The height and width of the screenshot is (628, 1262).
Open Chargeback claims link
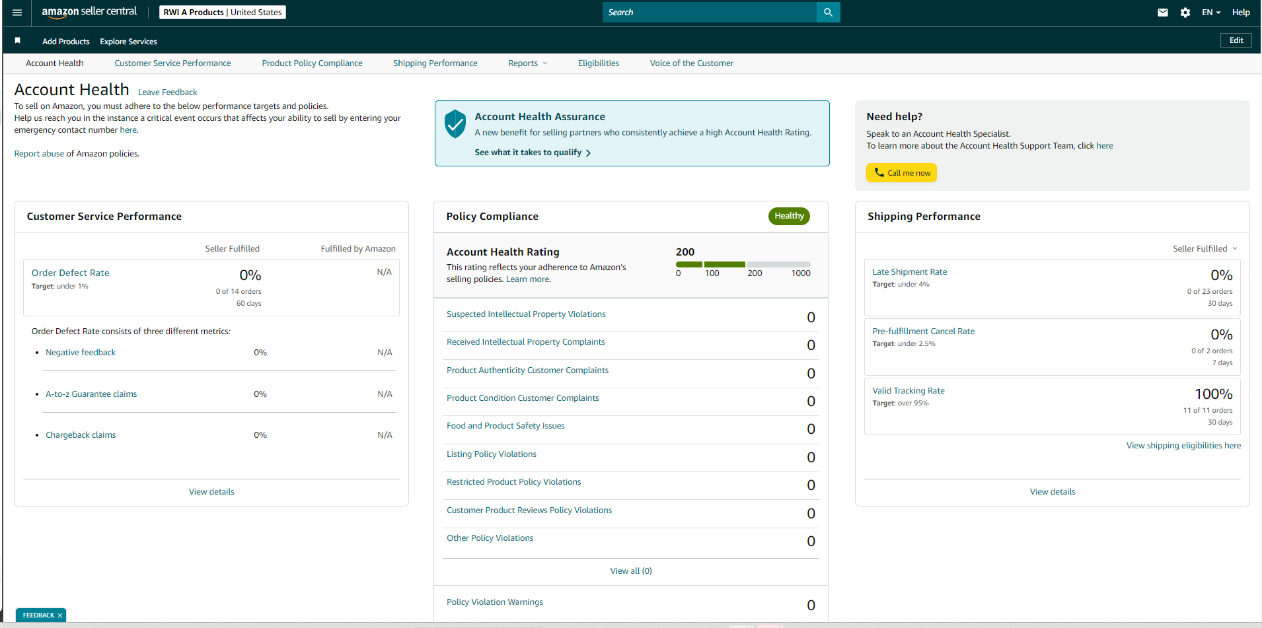(81, 435)
